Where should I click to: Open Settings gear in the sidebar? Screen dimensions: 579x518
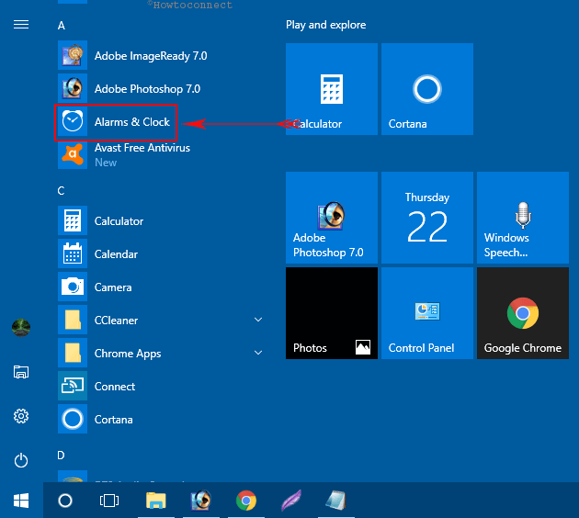(x=21, y=416)
